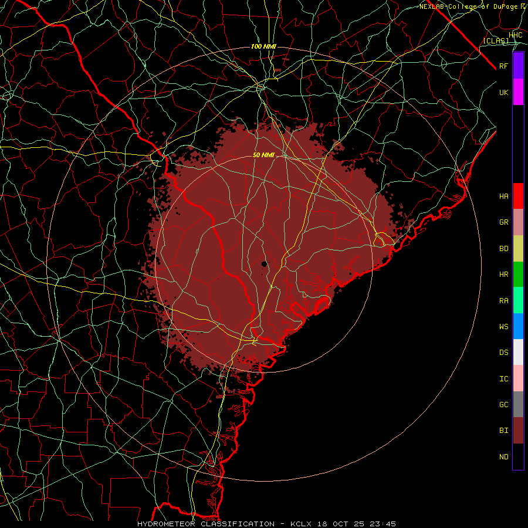The image size is (528, 528).
Task: Click the black radar site dot in echo
Action: [265, 263]
